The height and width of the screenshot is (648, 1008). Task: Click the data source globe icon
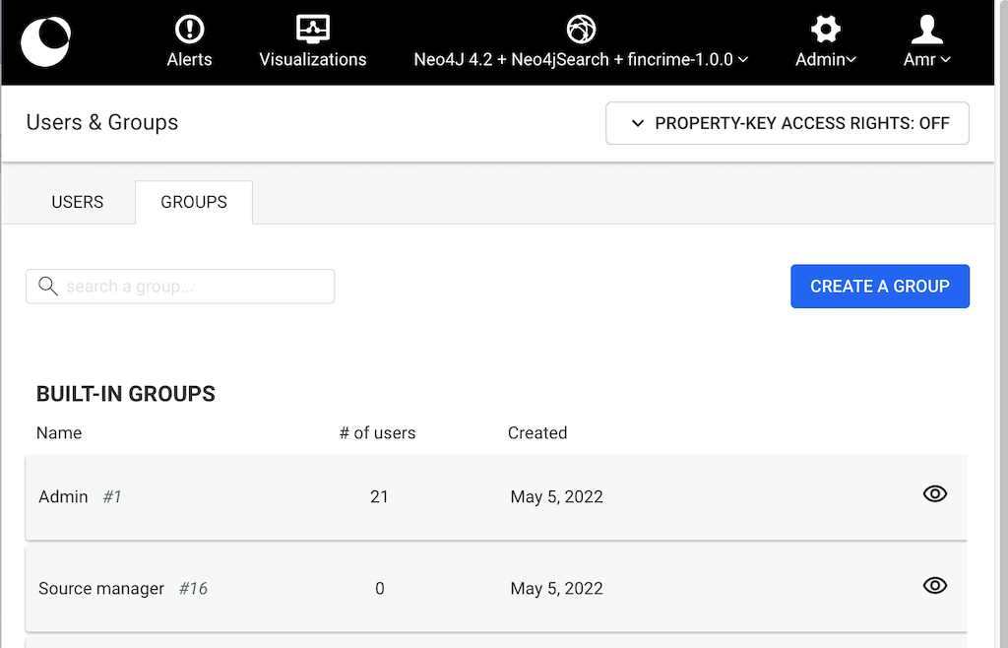pyautogui.click(x=581, y=29)
